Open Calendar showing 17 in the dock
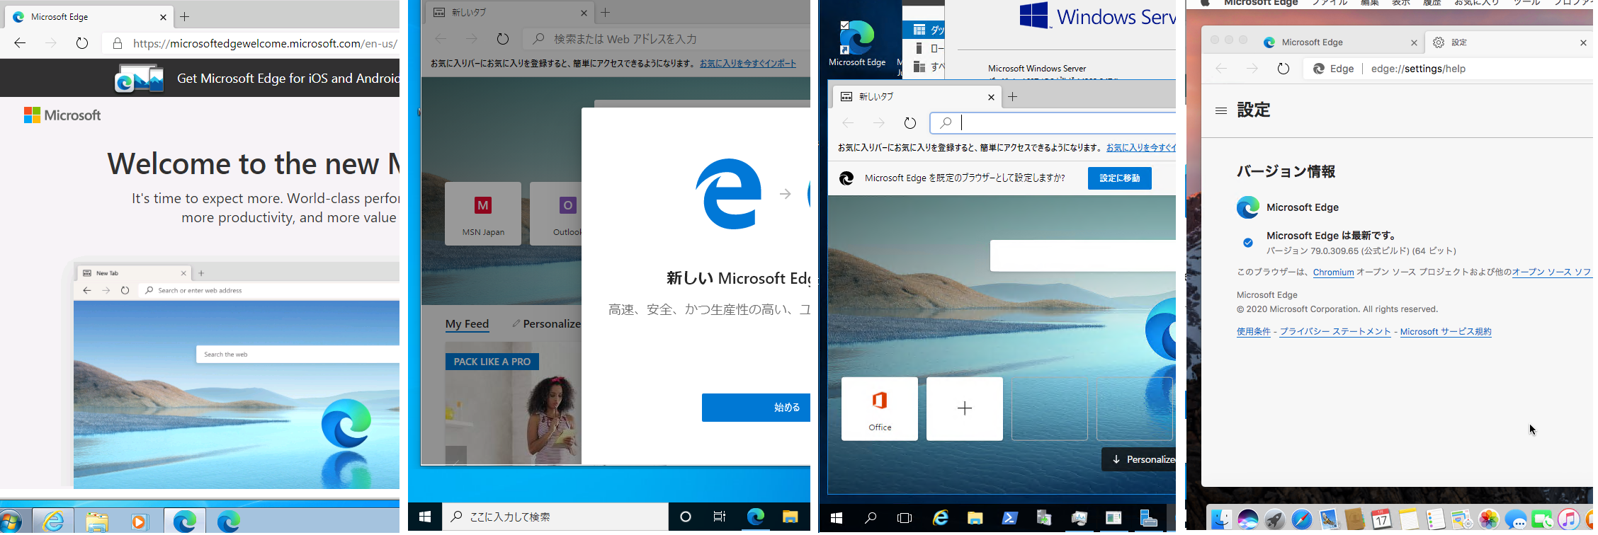The height and width of the screenshot is (535, 1598). (x=1381, y=519)
